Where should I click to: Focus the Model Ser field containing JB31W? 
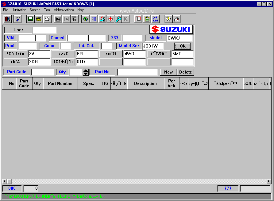tap(153, 46)
